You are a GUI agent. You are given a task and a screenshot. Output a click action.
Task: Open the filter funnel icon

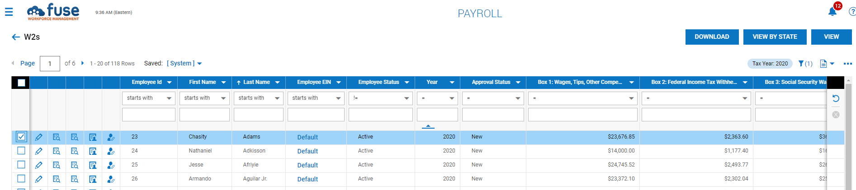801,64
